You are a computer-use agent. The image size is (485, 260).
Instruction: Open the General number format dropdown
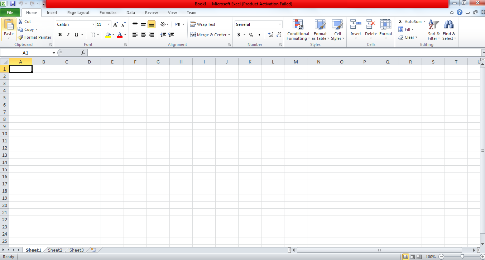[280, 24]
